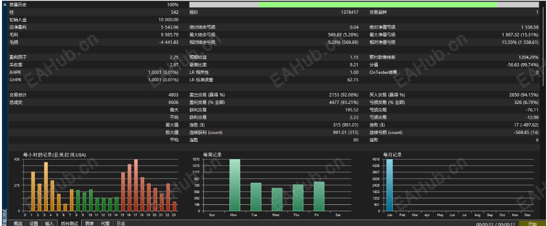
Task: Select the 买入交易 value 2650 (94.15%)
Action: (524, 95)
